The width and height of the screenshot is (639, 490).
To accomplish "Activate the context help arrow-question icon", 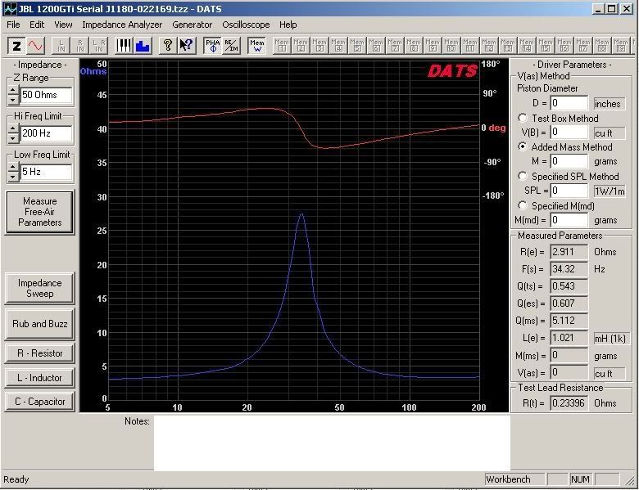I will 187,46.
